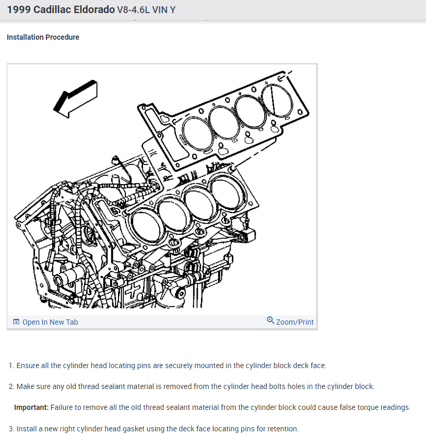This screenshot has height=446, width=426.
Task: Click the 'Important:' false torque readings note
Action: coord(212,408)
